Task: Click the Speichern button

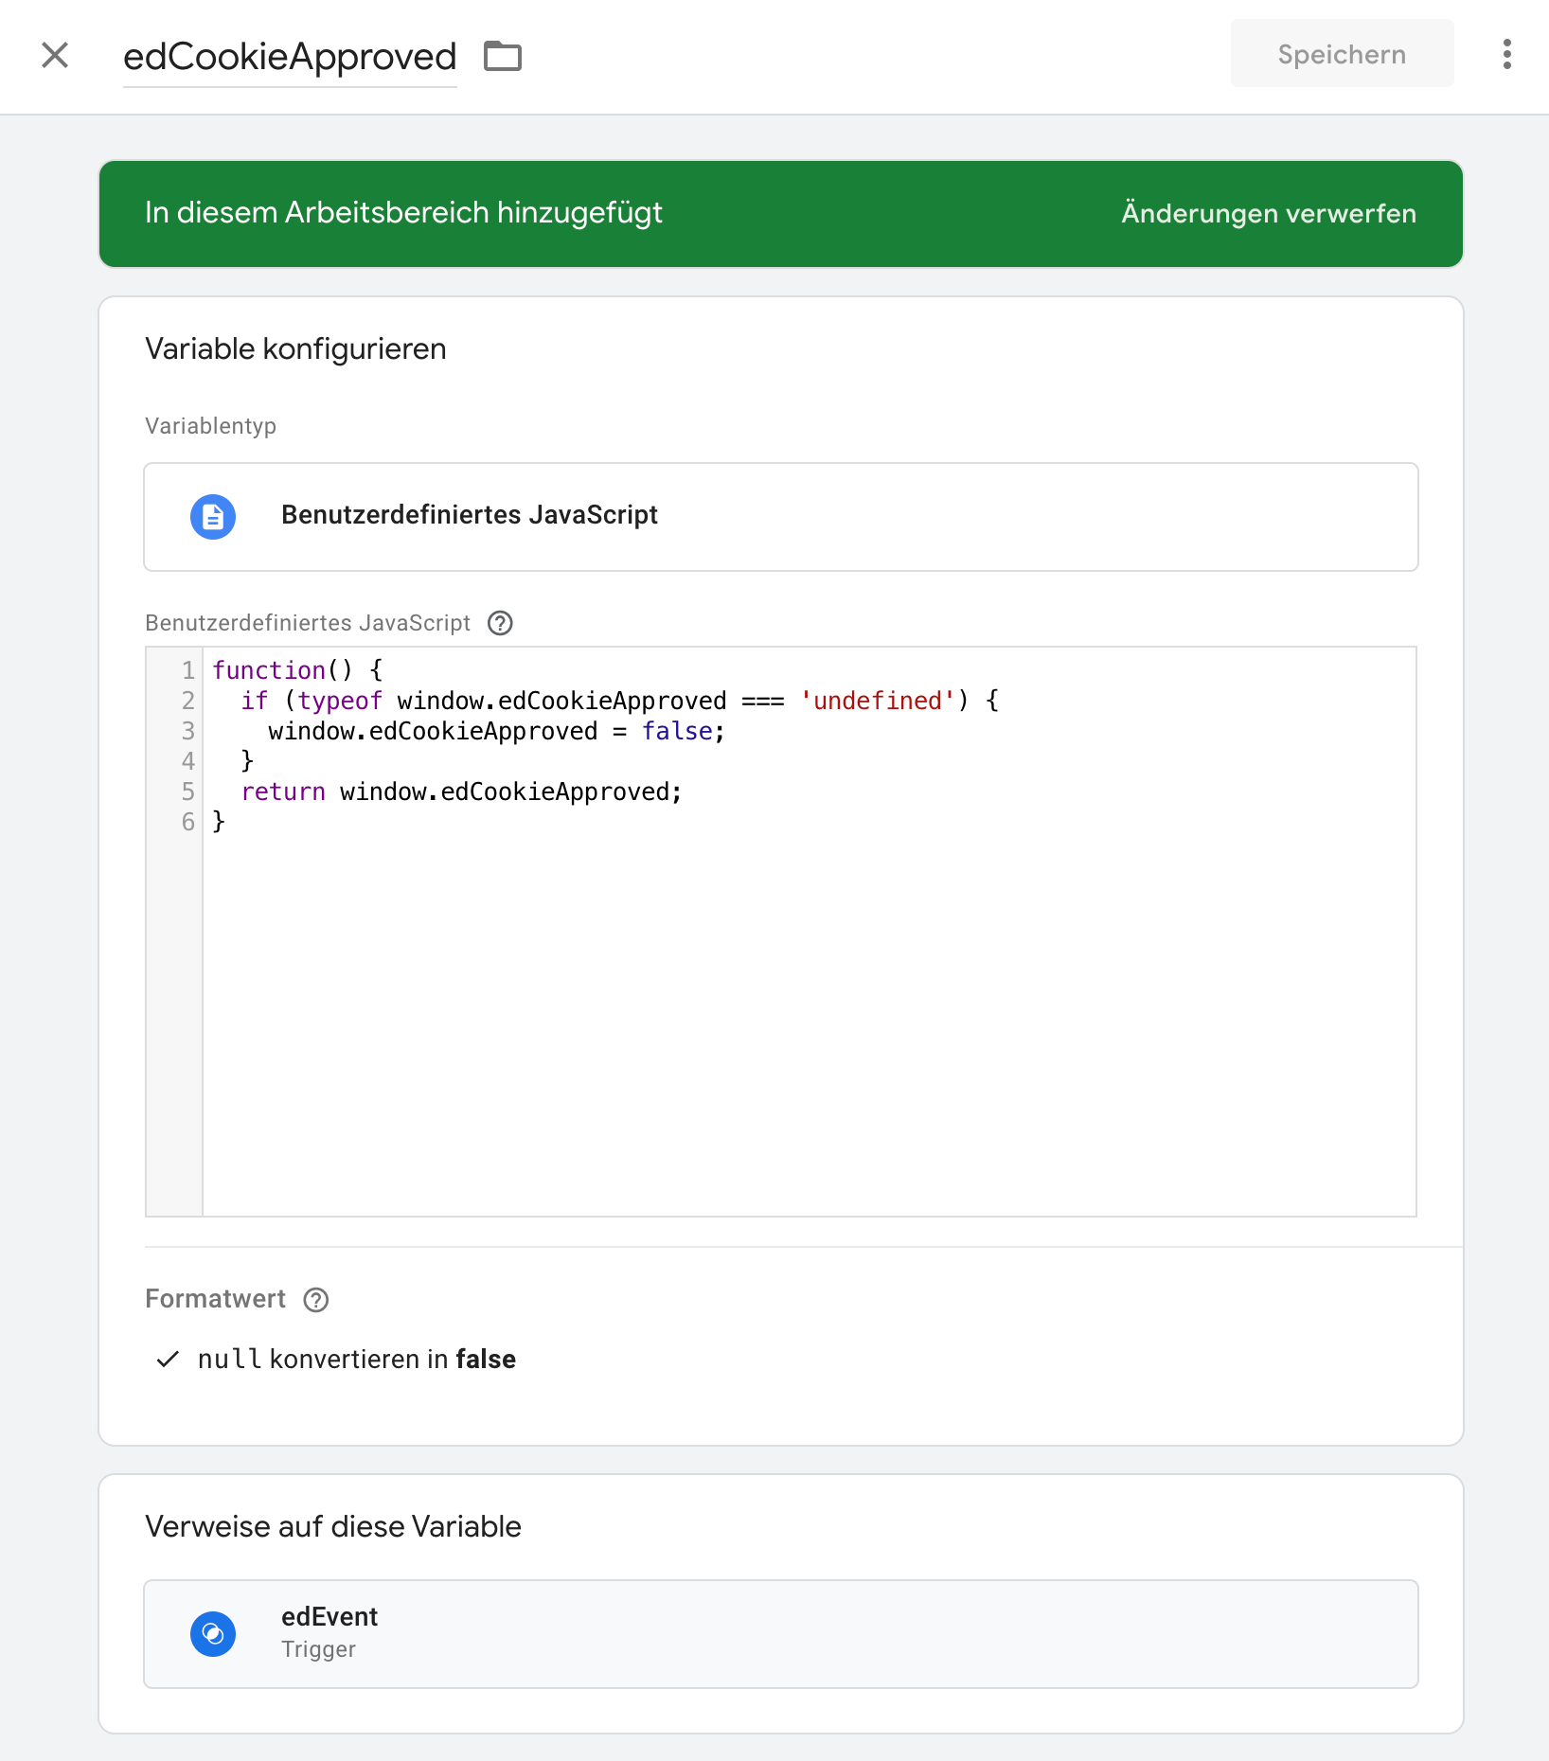Action: 1341,55
